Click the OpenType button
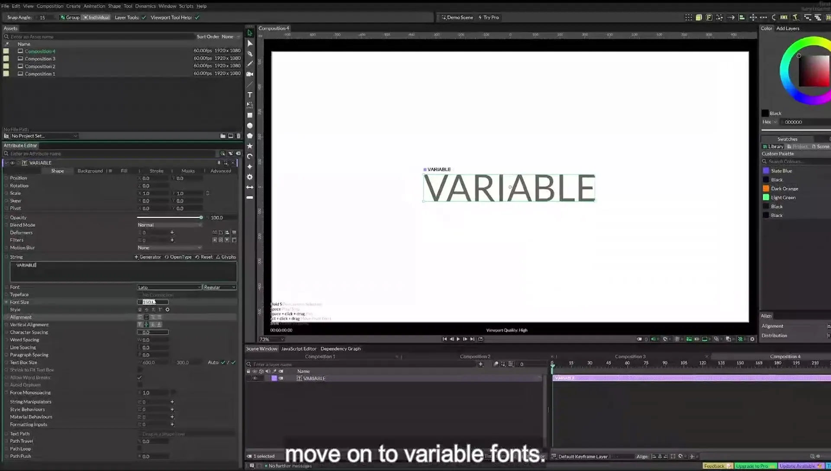The image size is (831, 471). tap(178, 257)
